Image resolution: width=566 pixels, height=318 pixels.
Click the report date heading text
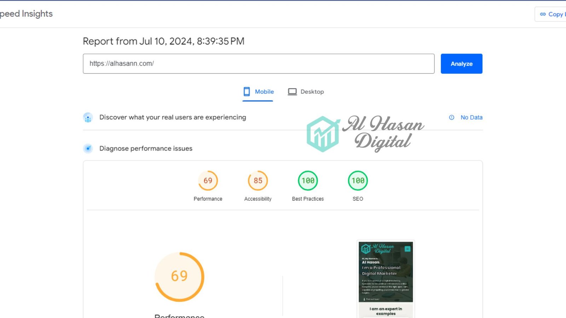click(x=163, y=41)
